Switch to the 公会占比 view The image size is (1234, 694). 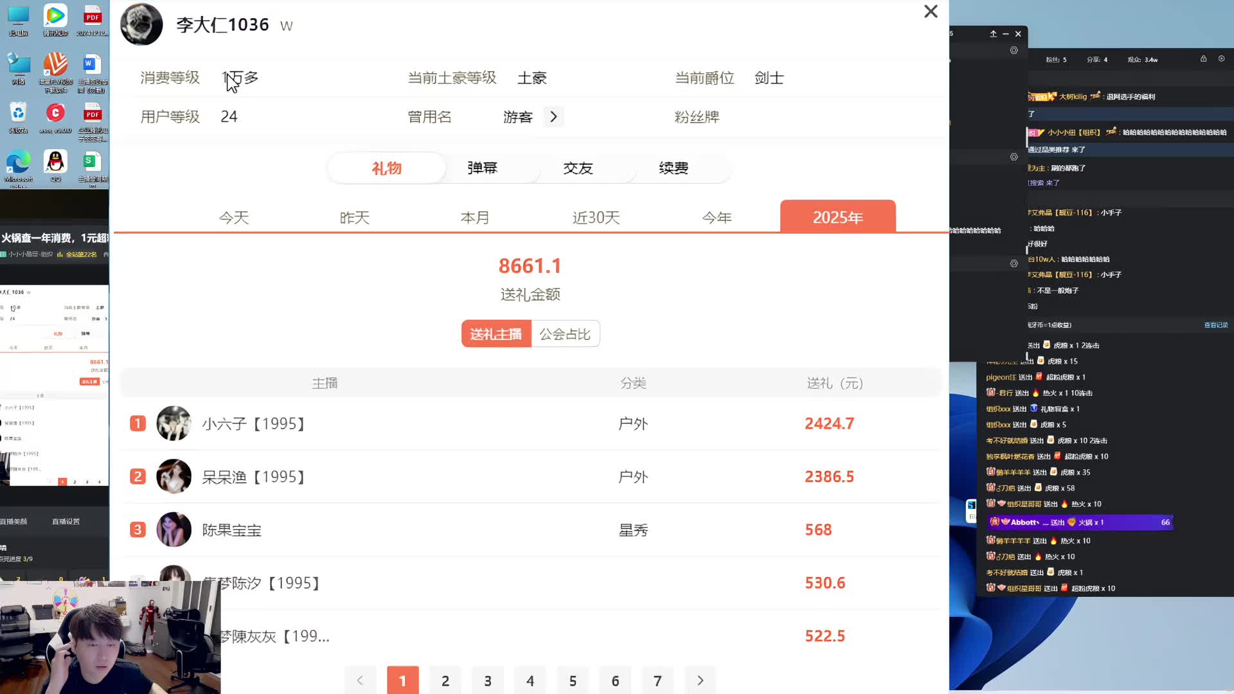[x=565, y=334]
